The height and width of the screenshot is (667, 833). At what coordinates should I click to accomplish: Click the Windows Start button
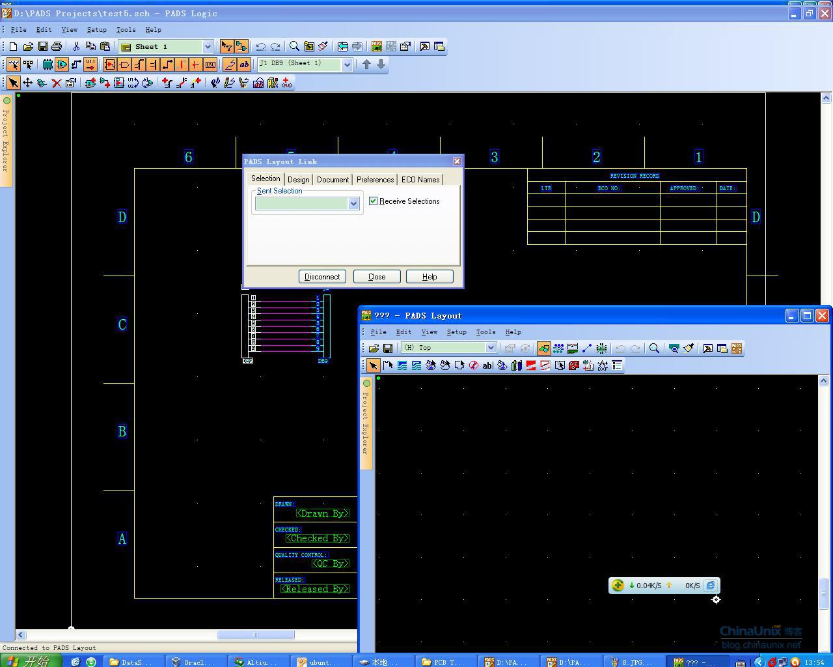tap(31, 661)
